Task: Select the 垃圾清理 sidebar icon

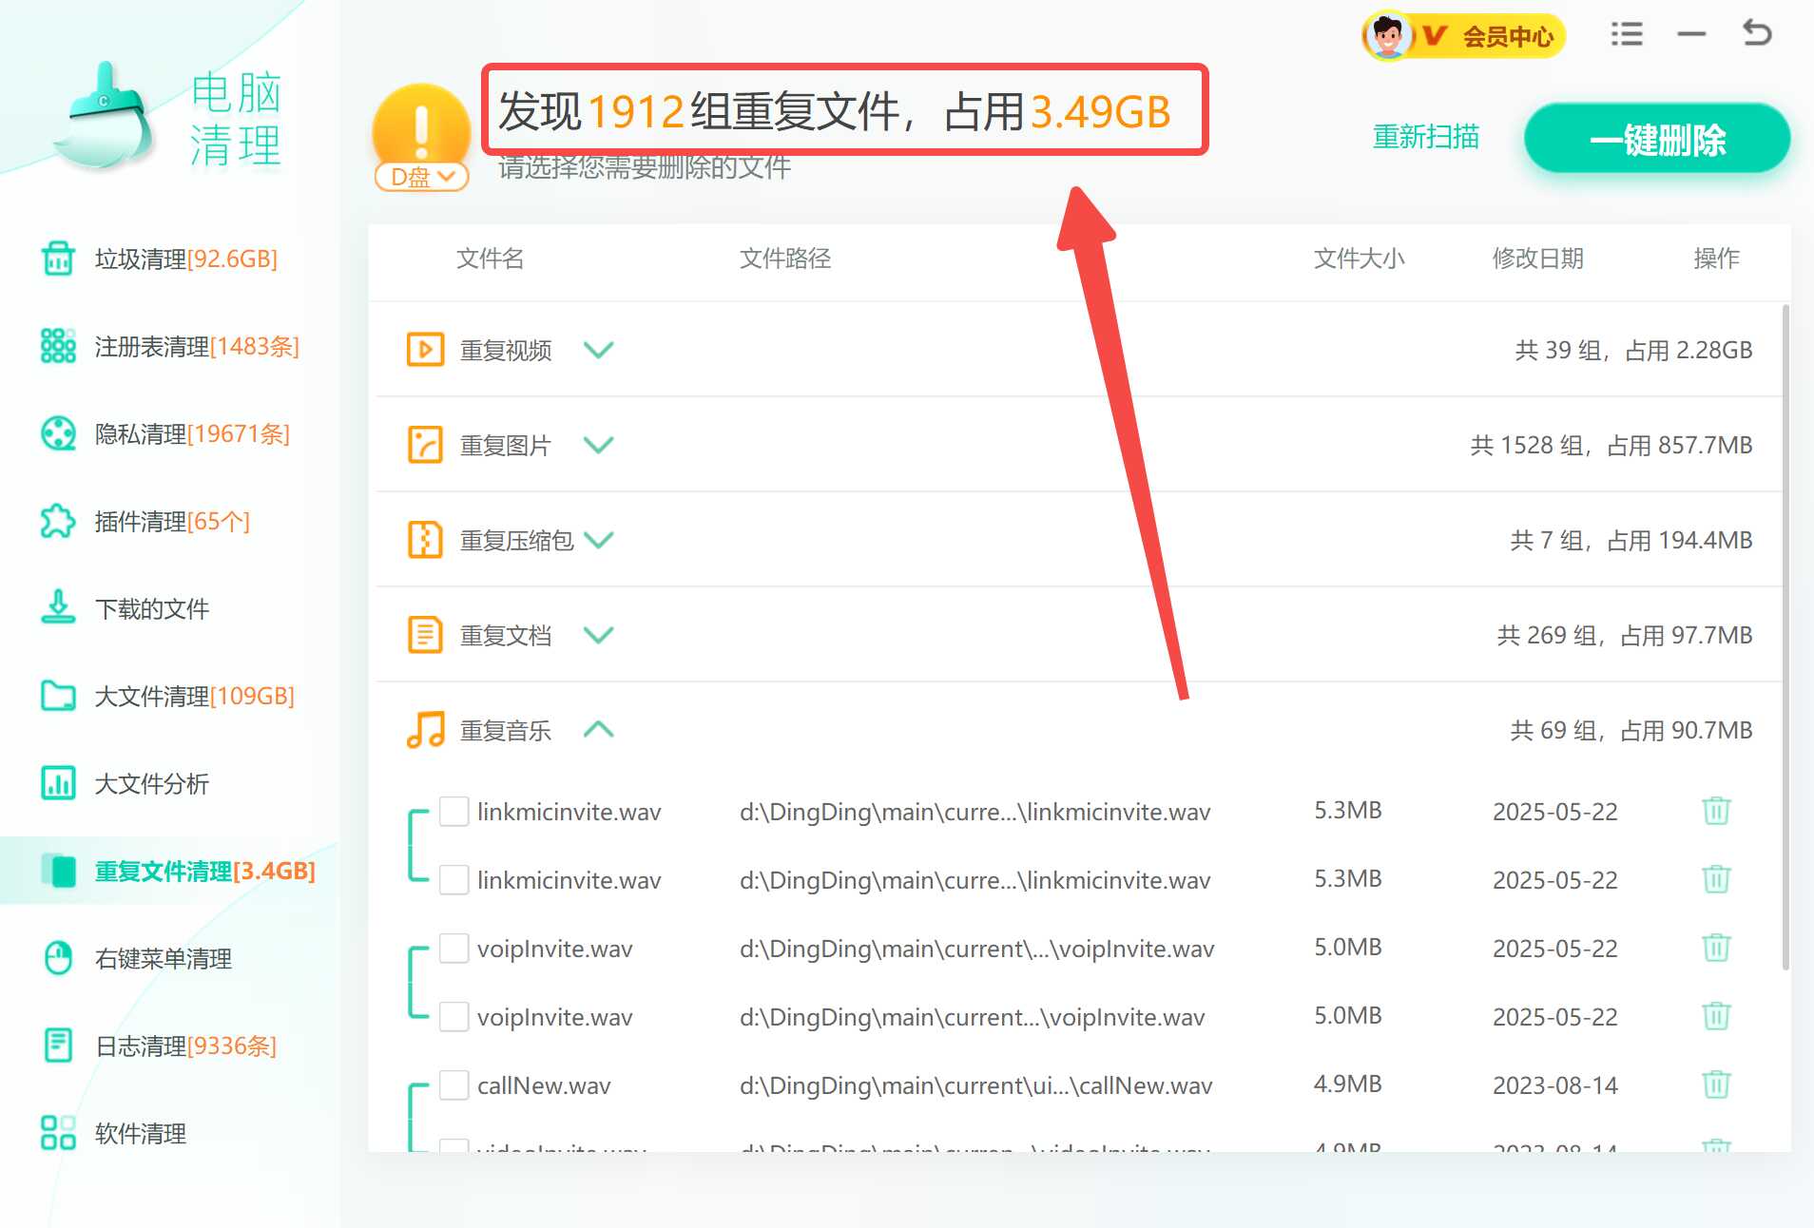Action: 58,258
